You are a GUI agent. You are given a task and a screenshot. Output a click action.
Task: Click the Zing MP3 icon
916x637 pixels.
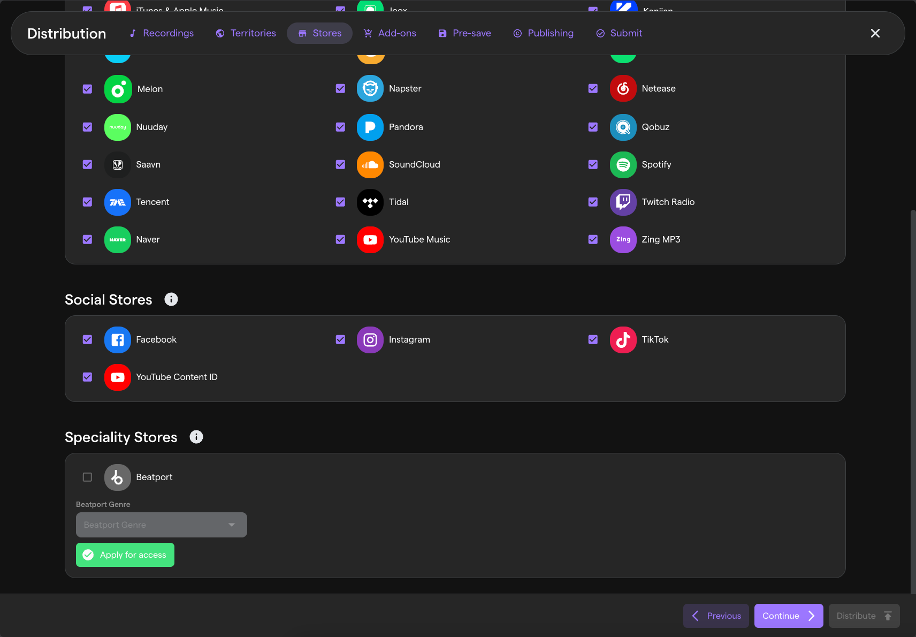[x=623, y=240]
